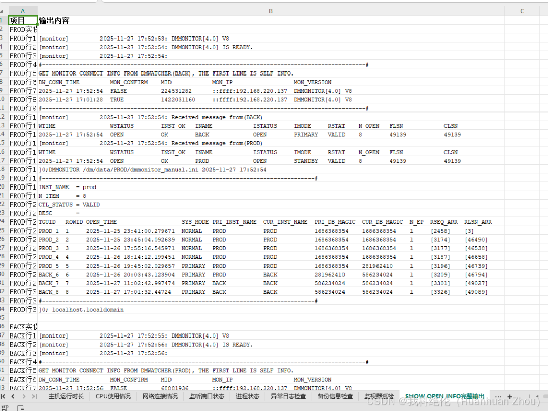Open the 主机运行时长 sheet tab

(66, 396)
